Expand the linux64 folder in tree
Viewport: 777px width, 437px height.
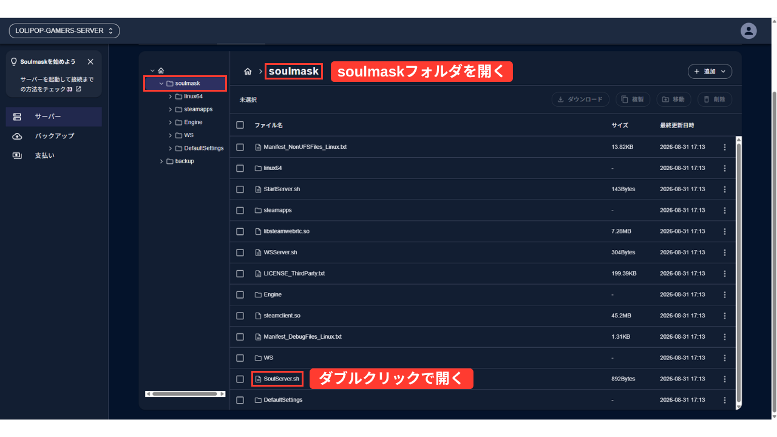(x=171, y=97)
